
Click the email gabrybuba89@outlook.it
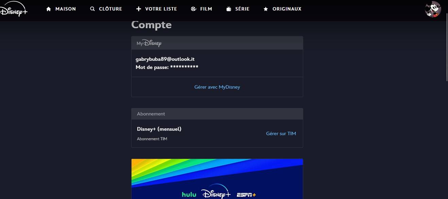tap(165, 59)
